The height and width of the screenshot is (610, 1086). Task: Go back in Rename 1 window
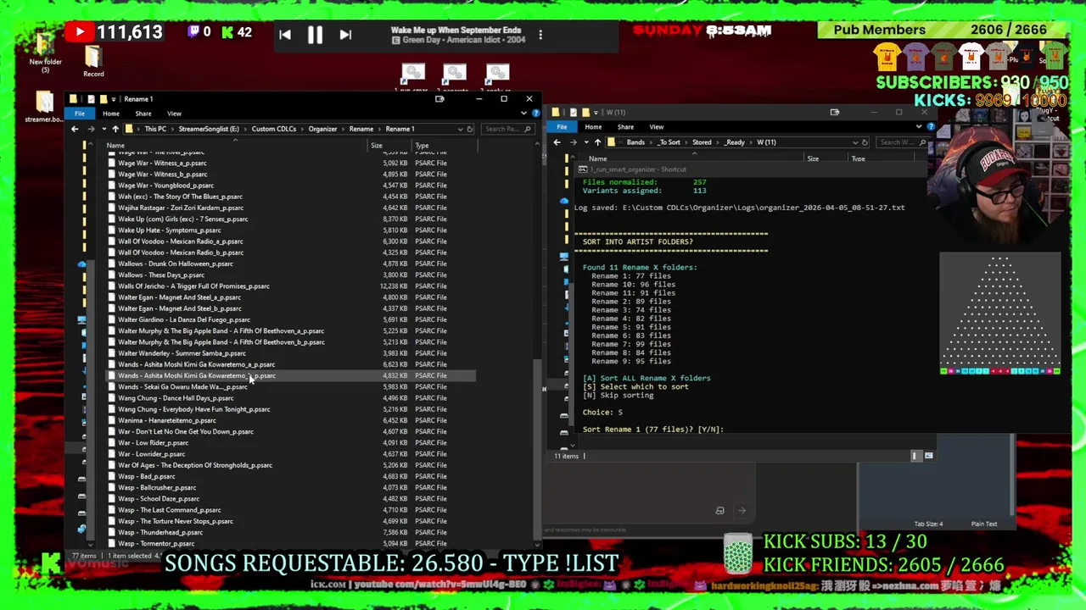click(75, 129)
